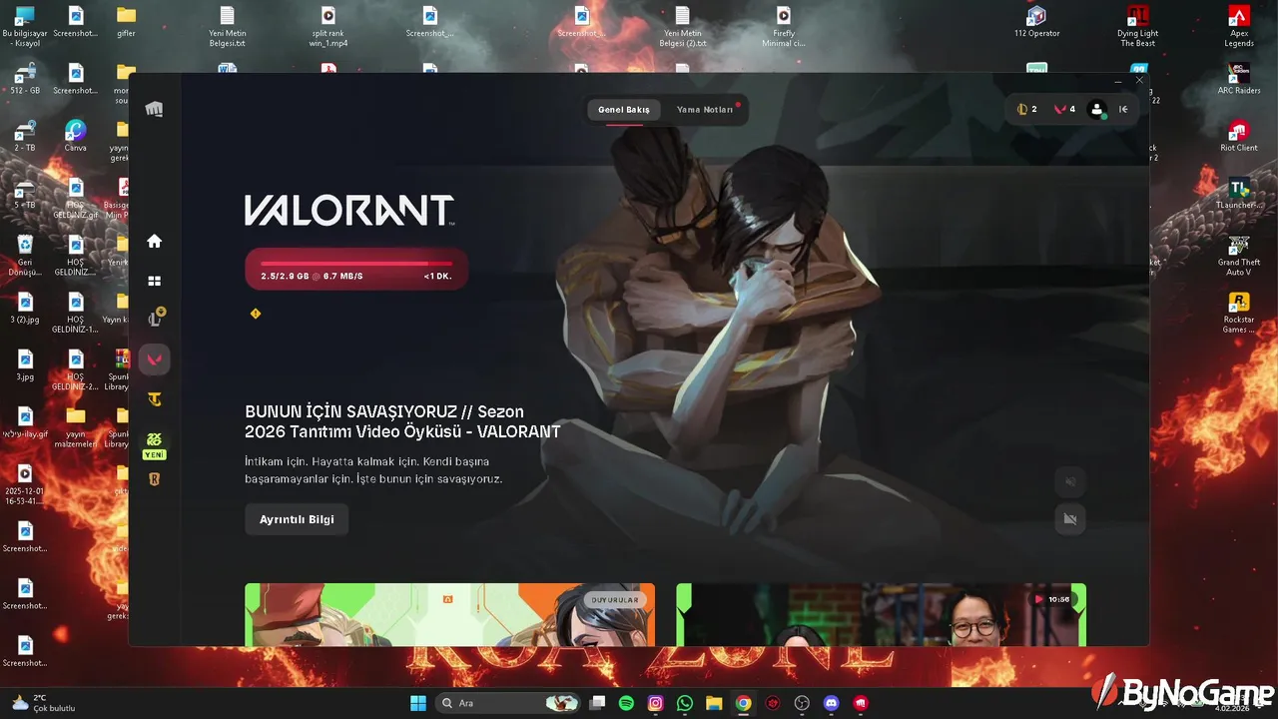Image resolution: width=1278 pixels, height=719 pixels.
Task: Select League of Legends in the sidebar
Action: 155,319
